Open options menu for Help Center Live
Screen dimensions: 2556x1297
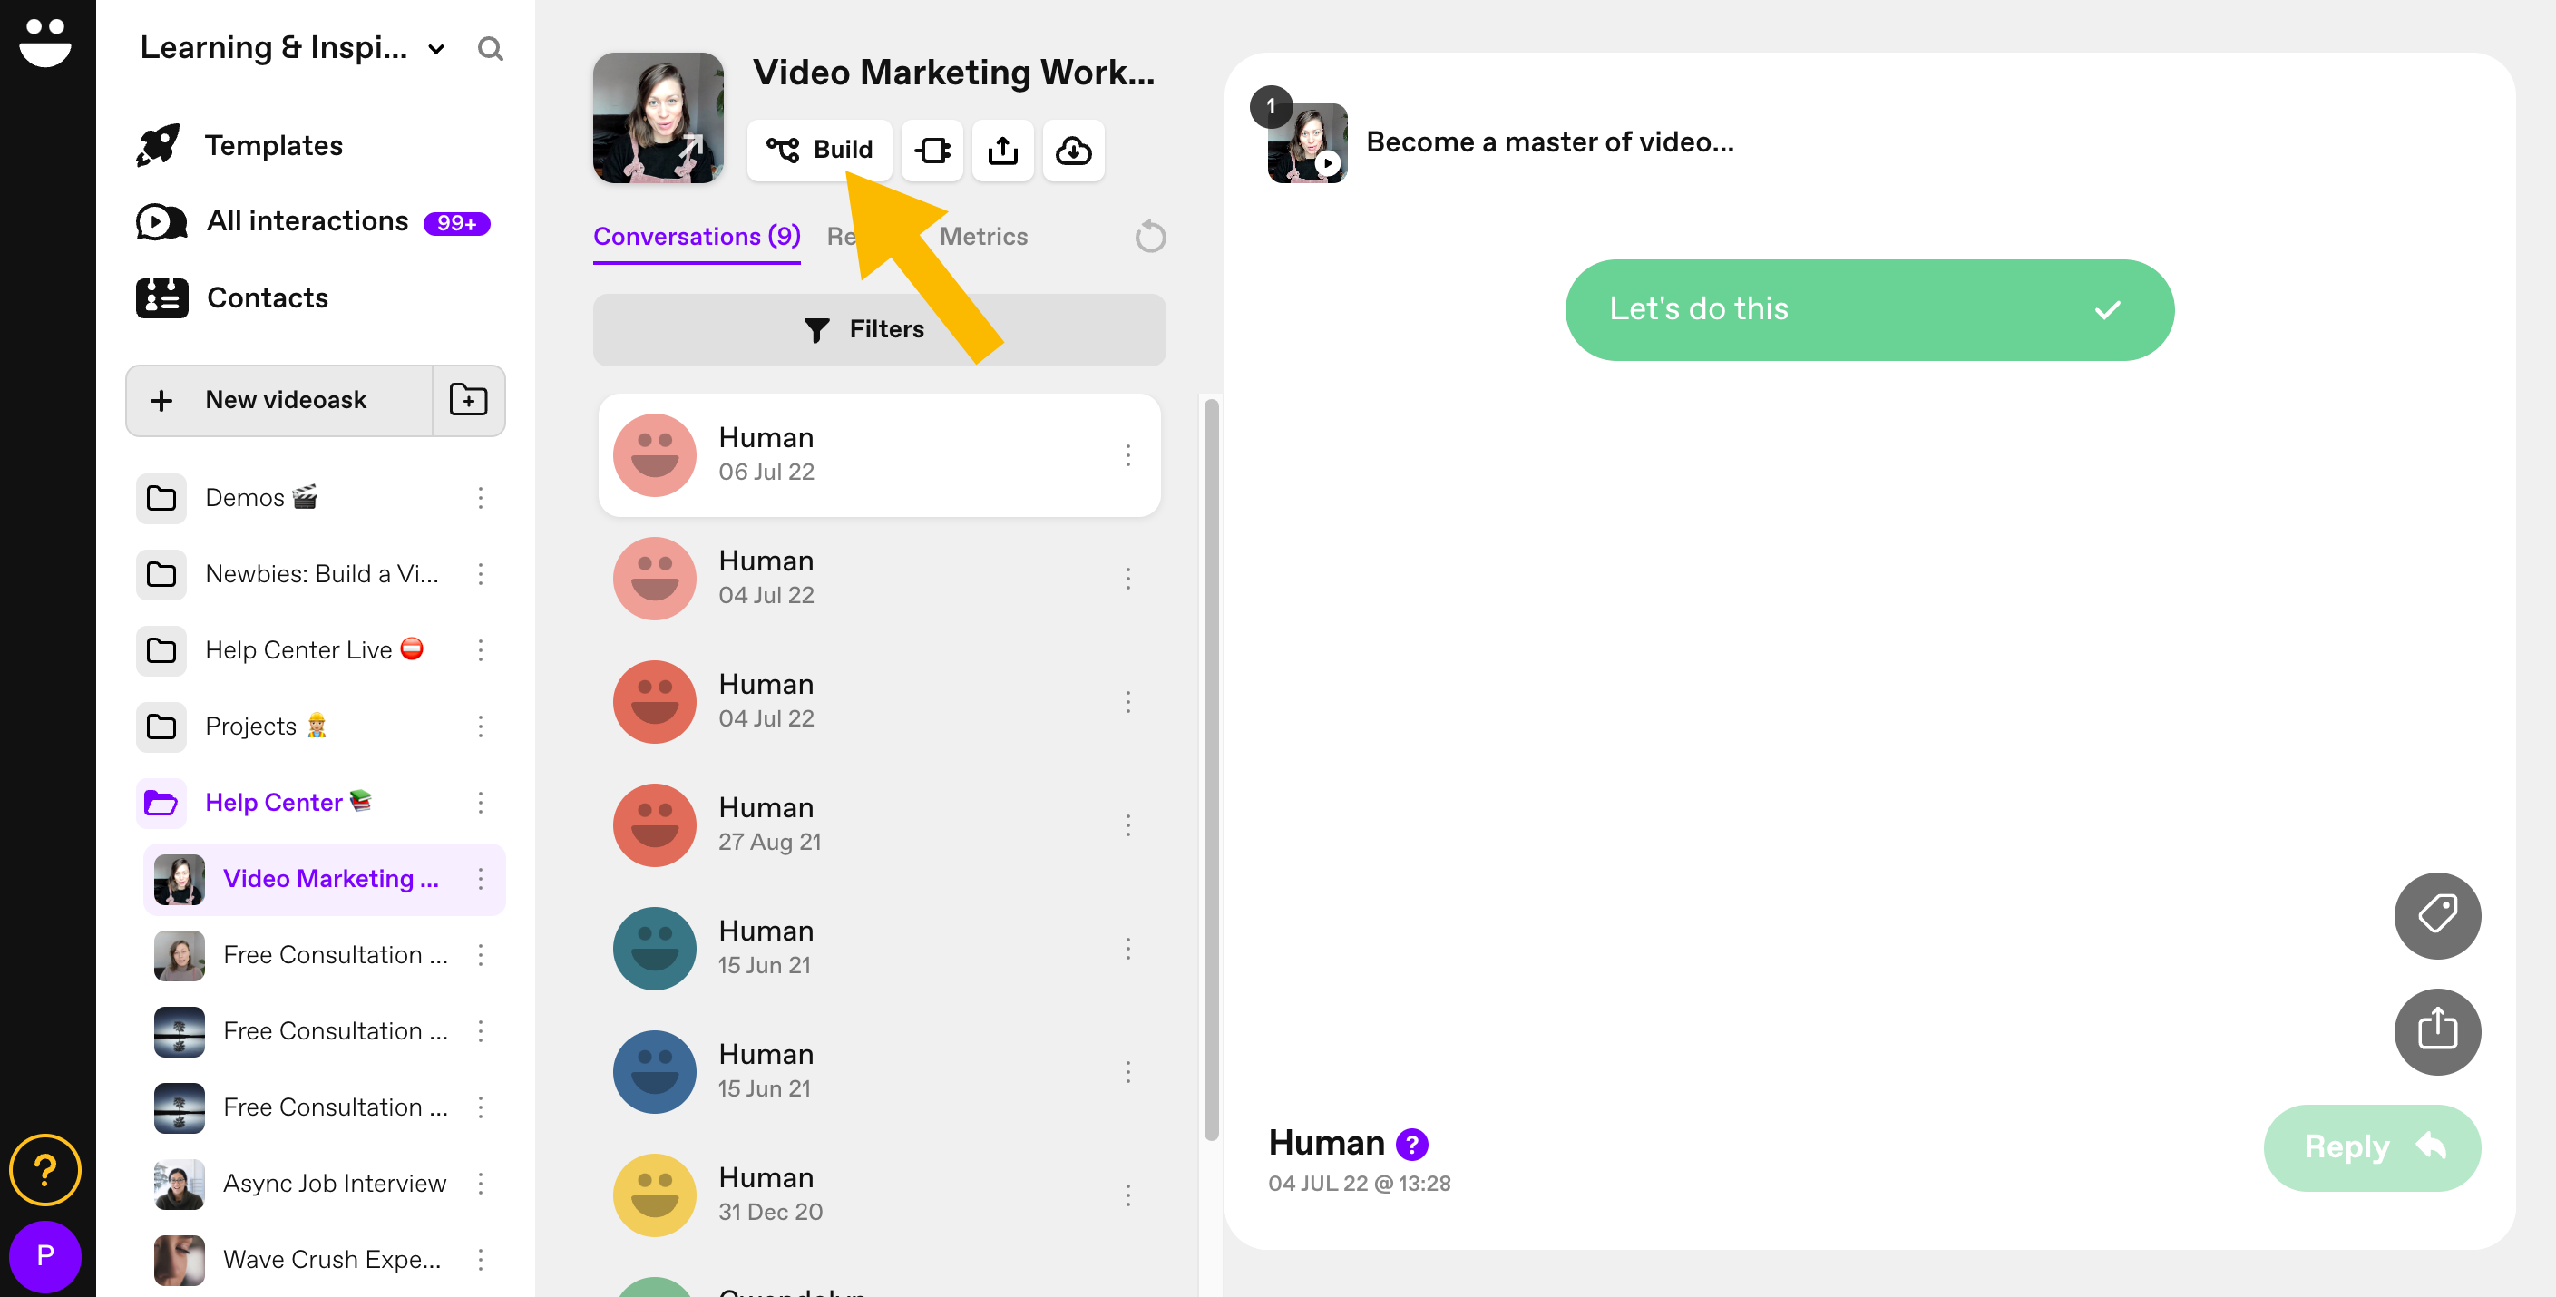coord(480,650)
